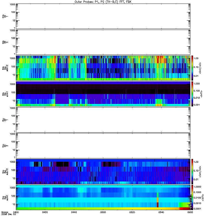Click the "<|mV/m|>" unit label beside thc edc12 color bar
The image size is (206, 220).
(x=200, y=172)
